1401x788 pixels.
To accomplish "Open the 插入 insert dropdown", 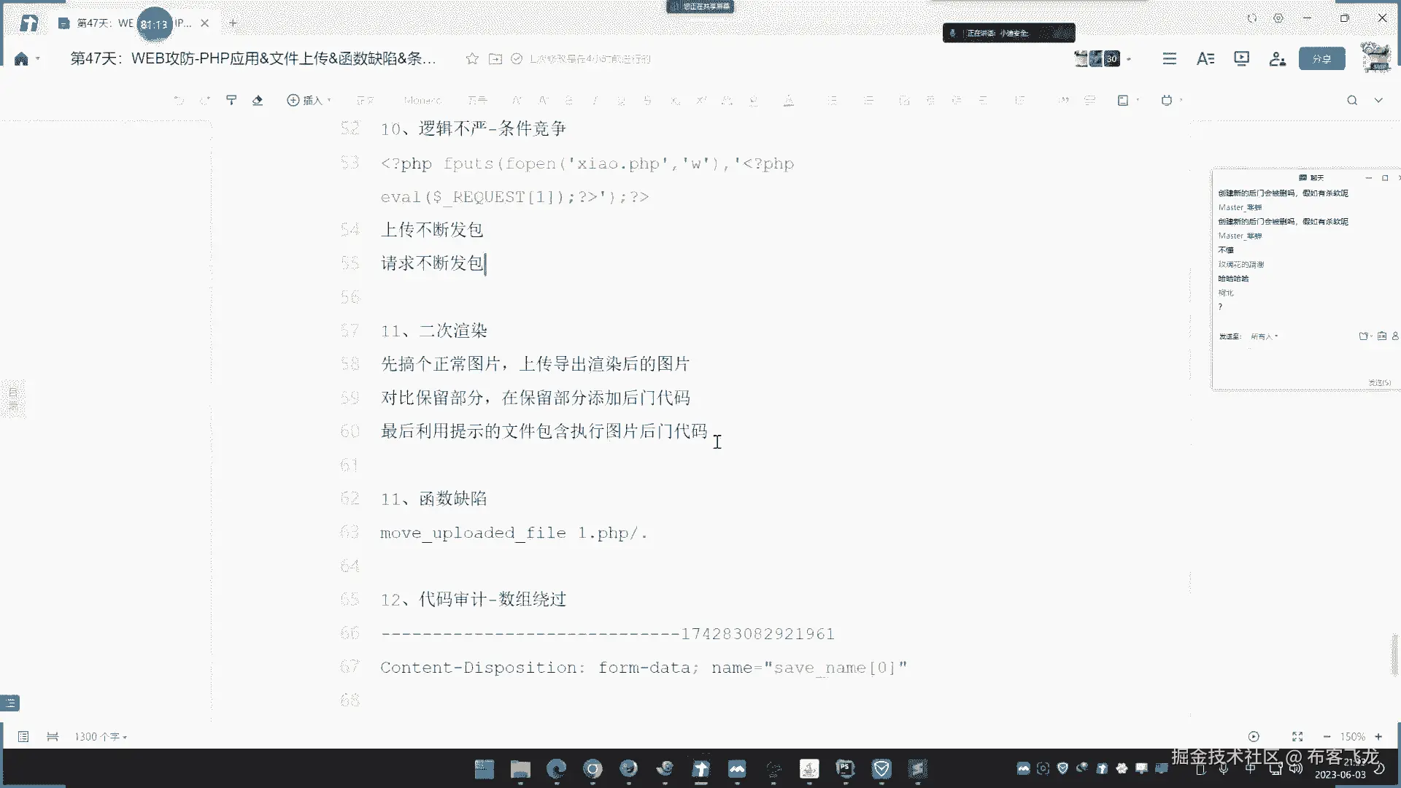I will click(x=309, y=100).
